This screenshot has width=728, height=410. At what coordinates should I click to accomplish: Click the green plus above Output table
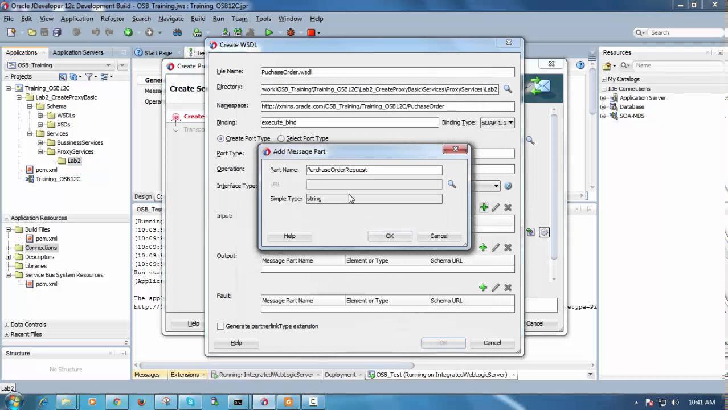(x=483, y=247)
